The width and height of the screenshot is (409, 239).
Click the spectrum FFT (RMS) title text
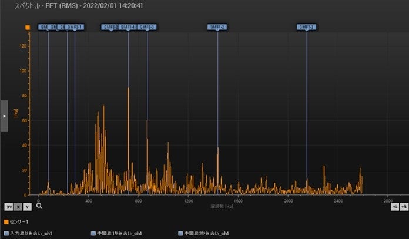coord(79,6)
